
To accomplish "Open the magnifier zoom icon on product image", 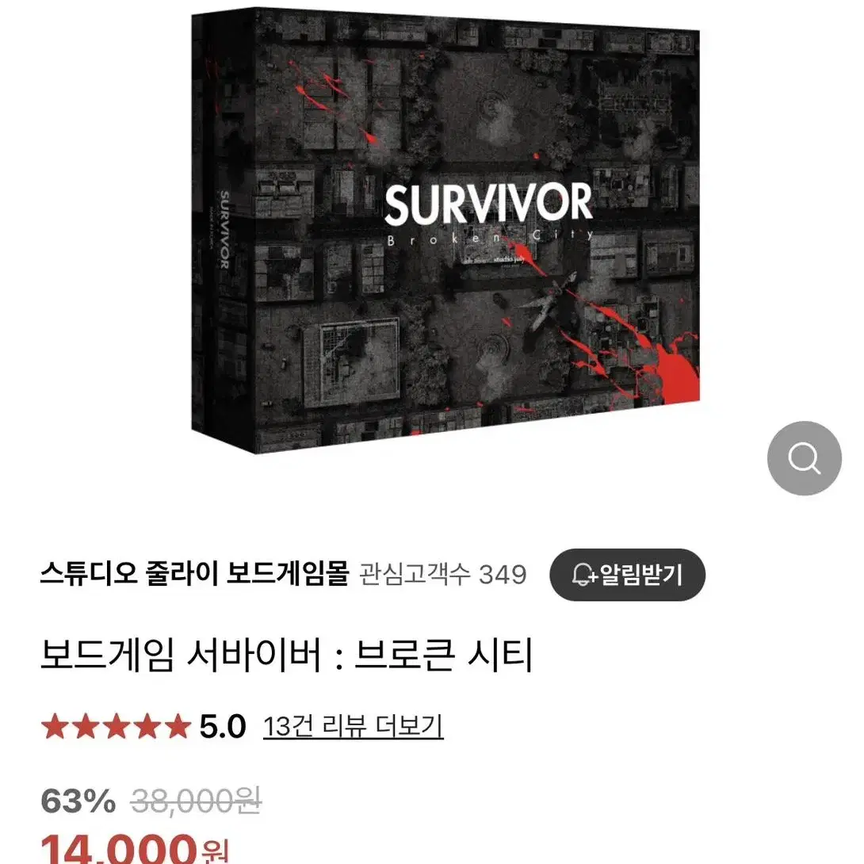I will click(804, 458).
